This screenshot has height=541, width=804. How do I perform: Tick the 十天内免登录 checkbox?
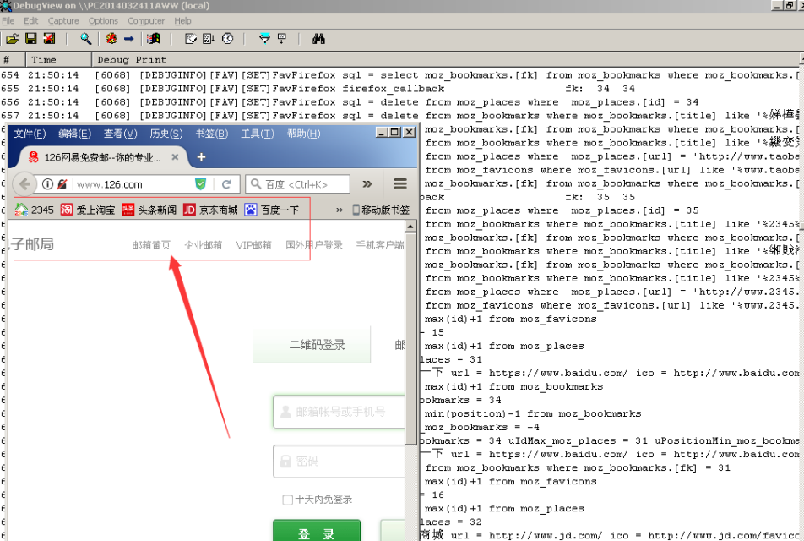[288, 500]
